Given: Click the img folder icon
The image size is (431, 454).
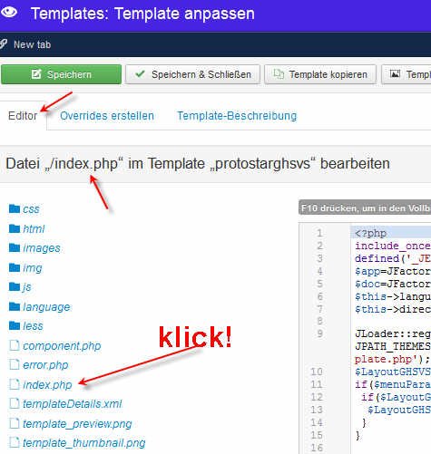Looking at the screenshot, I should [15, 267].
